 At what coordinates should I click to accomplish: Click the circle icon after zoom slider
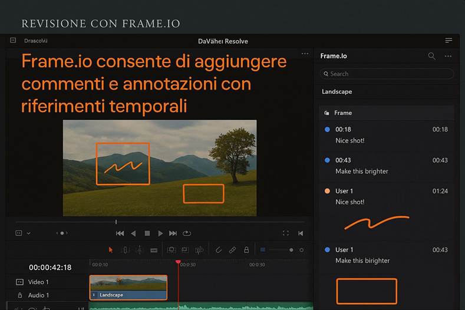coord(301,250)
